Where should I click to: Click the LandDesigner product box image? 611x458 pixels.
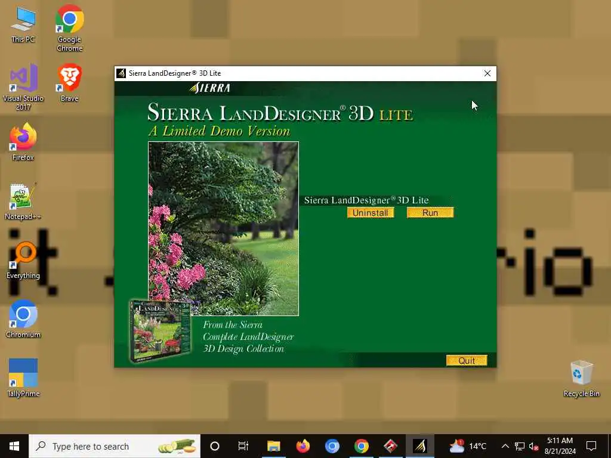[160, 331]
